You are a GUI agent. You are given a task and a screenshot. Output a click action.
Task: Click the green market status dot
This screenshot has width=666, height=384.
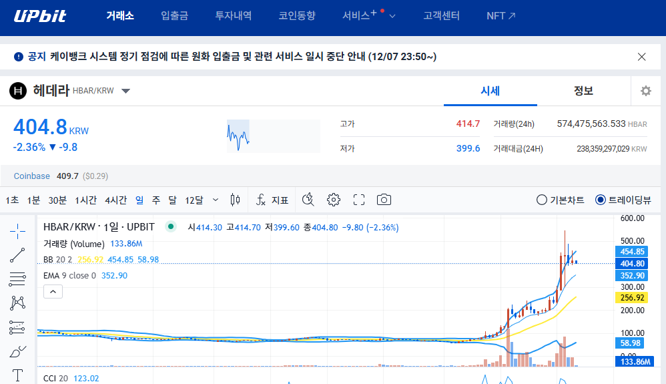[x=171, y=226]
